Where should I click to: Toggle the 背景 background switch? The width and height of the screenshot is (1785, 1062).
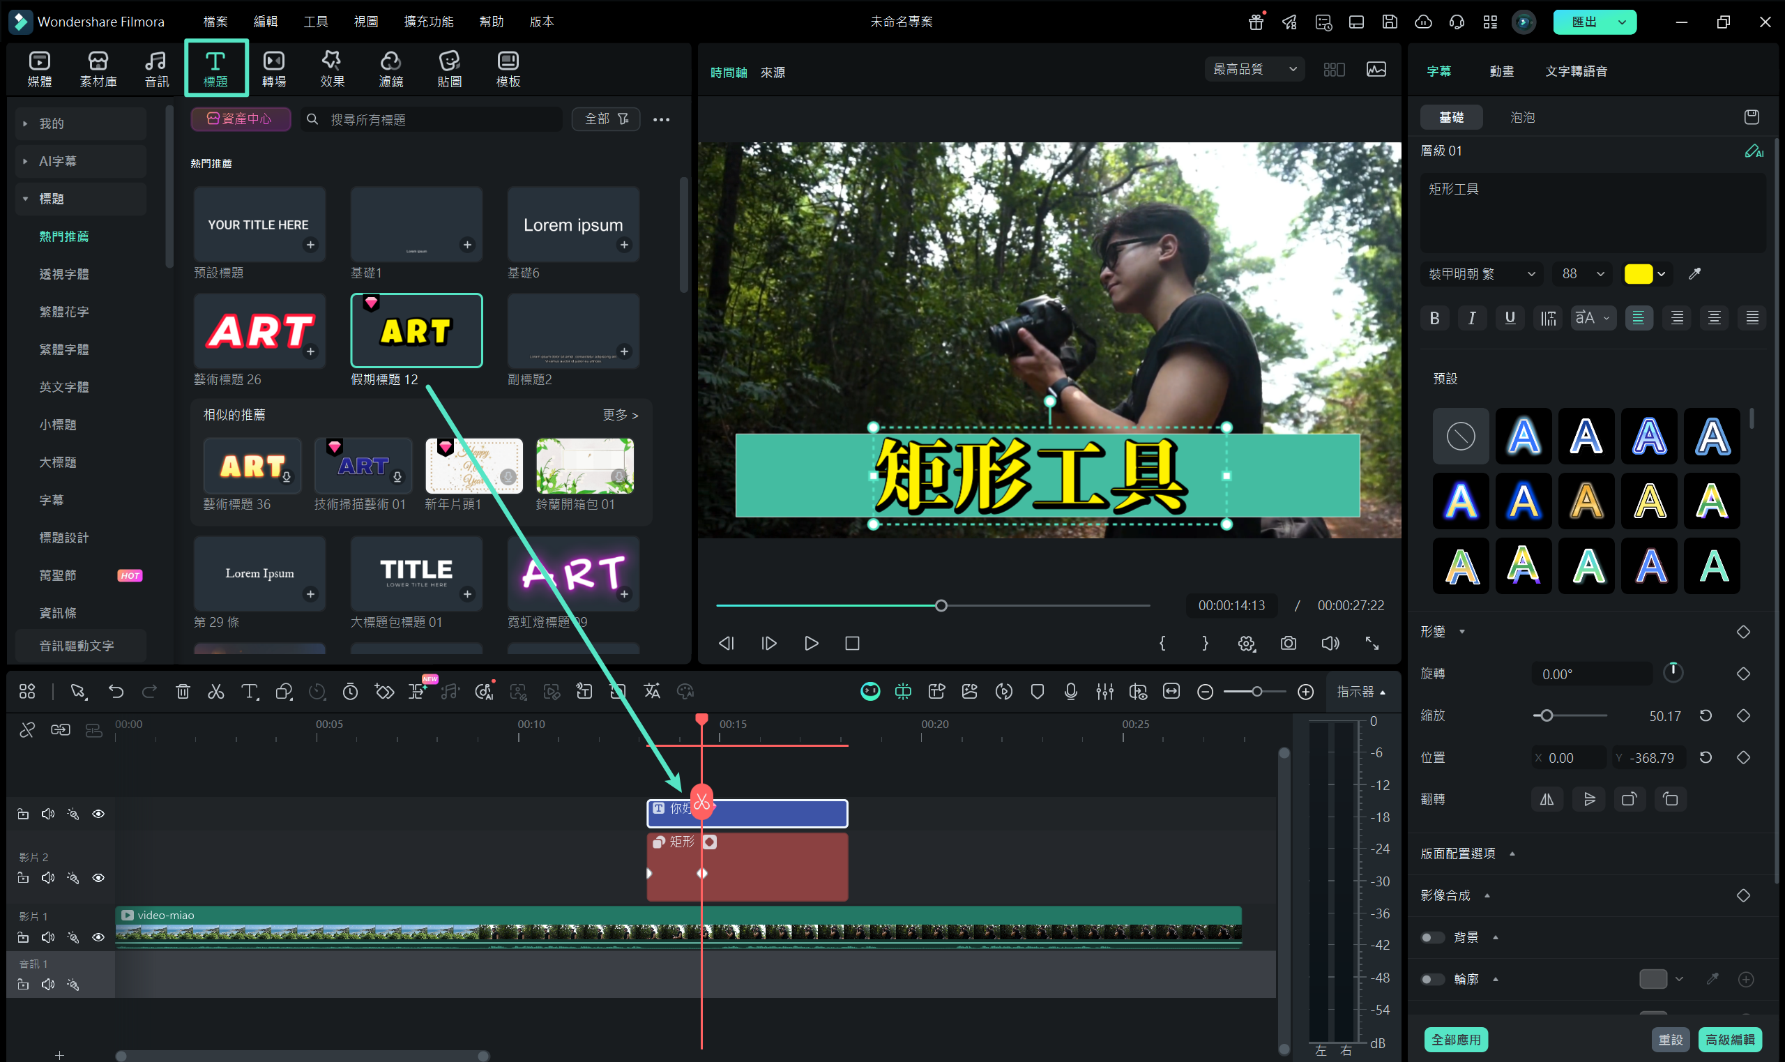pyautogui.click(x=1432, y=937)
